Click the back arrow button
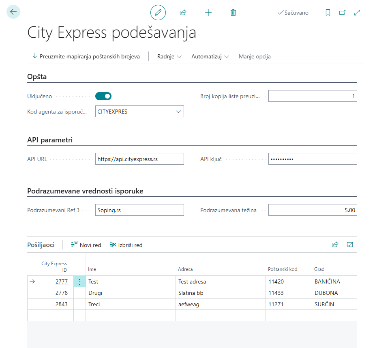 13,12
